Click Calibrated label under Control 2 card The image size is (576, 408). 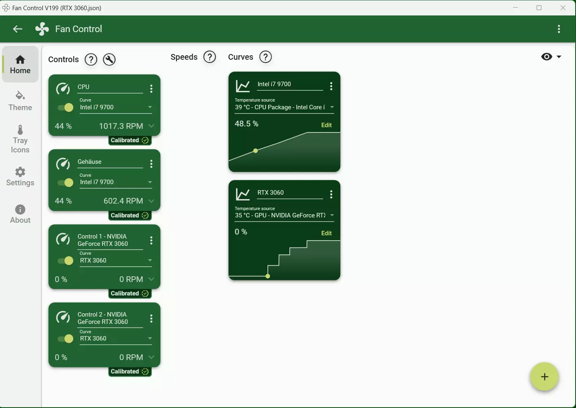click(x=125, y=371)
